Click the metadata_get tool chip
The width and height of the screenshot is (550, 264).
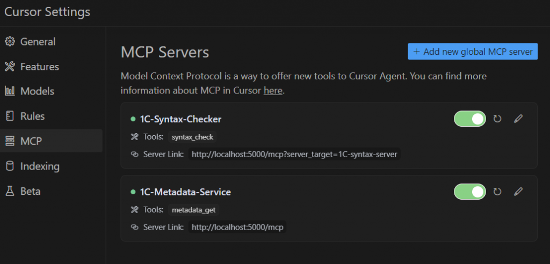tap(193, 210)
